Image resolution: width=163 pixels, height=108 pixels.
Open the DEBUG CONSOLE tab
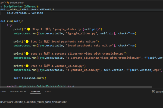click(x=18, y=92)
